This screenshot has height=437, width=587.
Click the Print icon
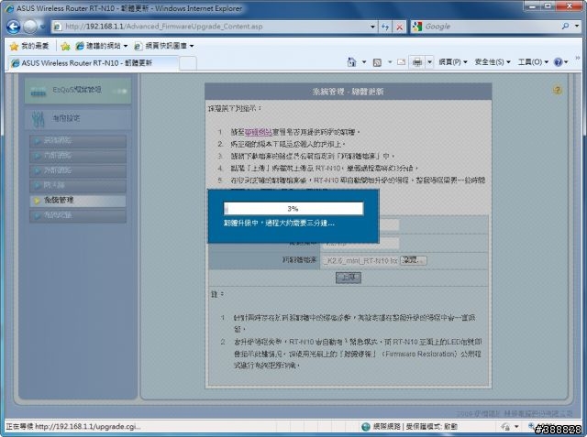tap(417, 62)
